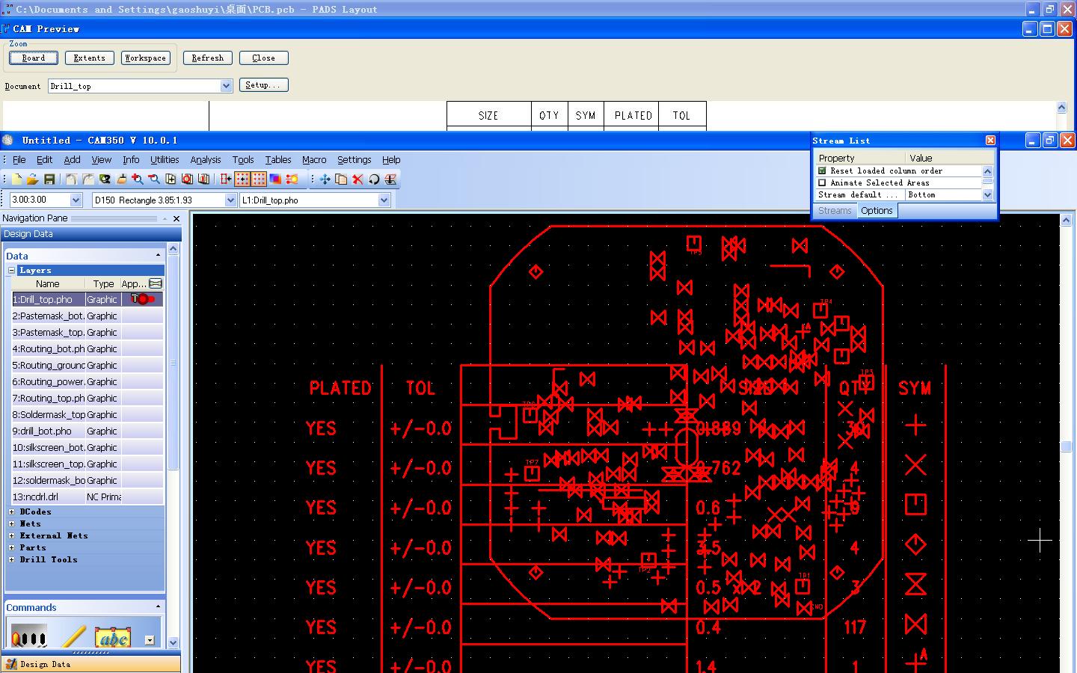Toggle the color fill view button
Image resolution: width=1077 pixels, height=673 pixels.
click(x=275, y=179)
